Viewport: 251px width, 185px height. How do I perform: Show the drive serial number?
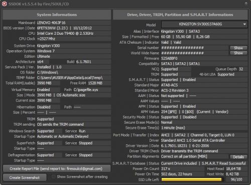238,48
